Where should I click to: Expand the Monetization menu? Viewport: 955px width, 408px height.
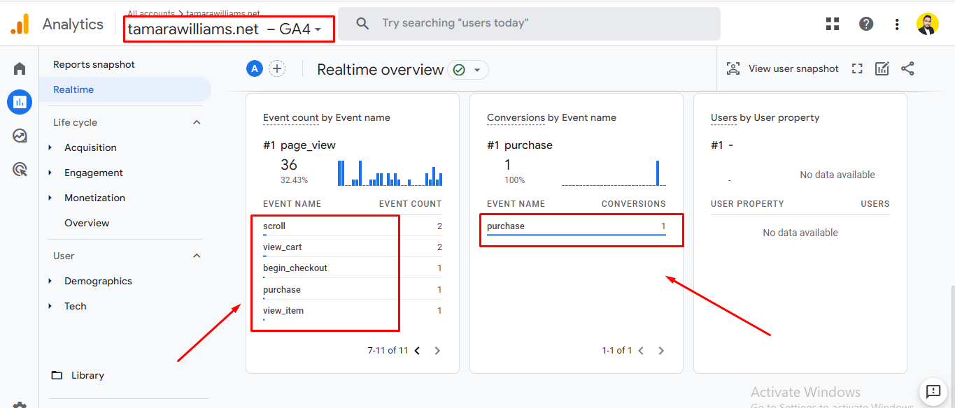click(x=50, y=198)
